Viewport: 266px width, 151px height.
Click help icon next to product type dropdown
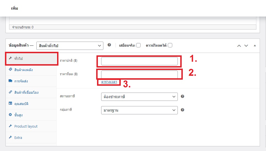tap(109, 45)
